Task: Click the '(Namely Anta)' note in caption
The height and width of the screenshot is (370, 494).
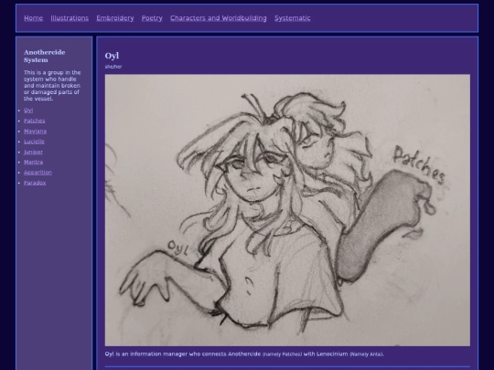Action: (x=367, y=354)
